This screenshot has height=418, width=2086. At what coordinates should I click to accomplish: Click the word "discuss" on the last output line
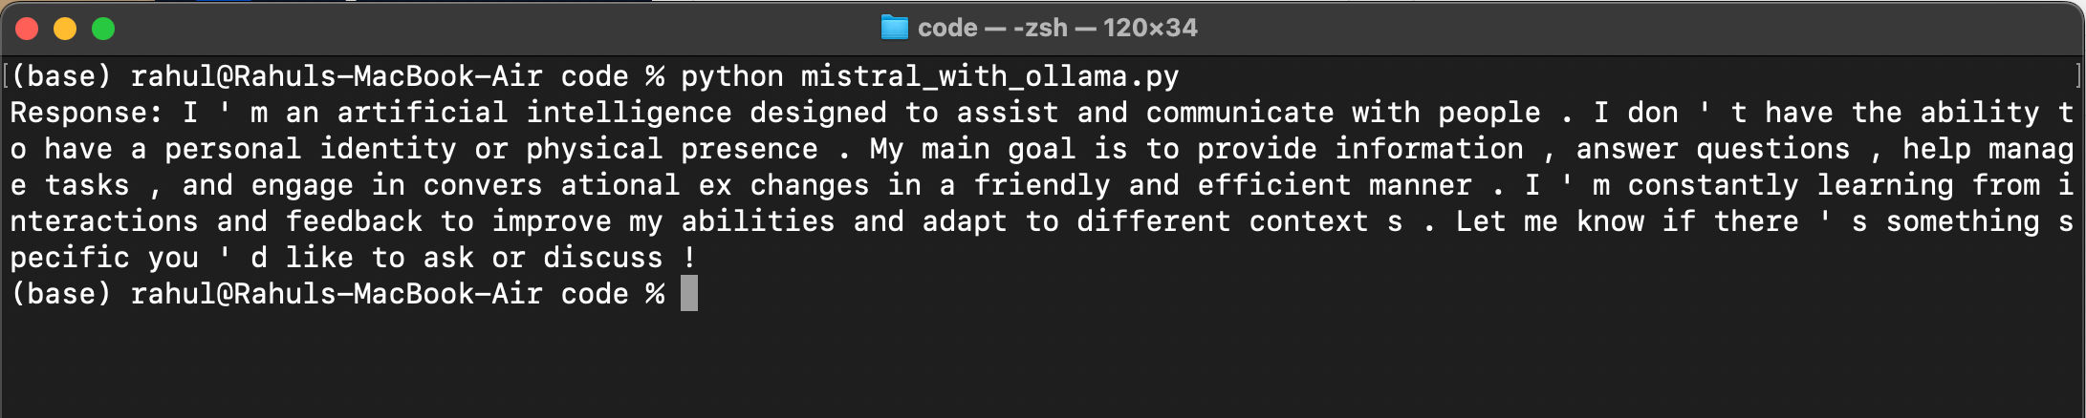603,258
